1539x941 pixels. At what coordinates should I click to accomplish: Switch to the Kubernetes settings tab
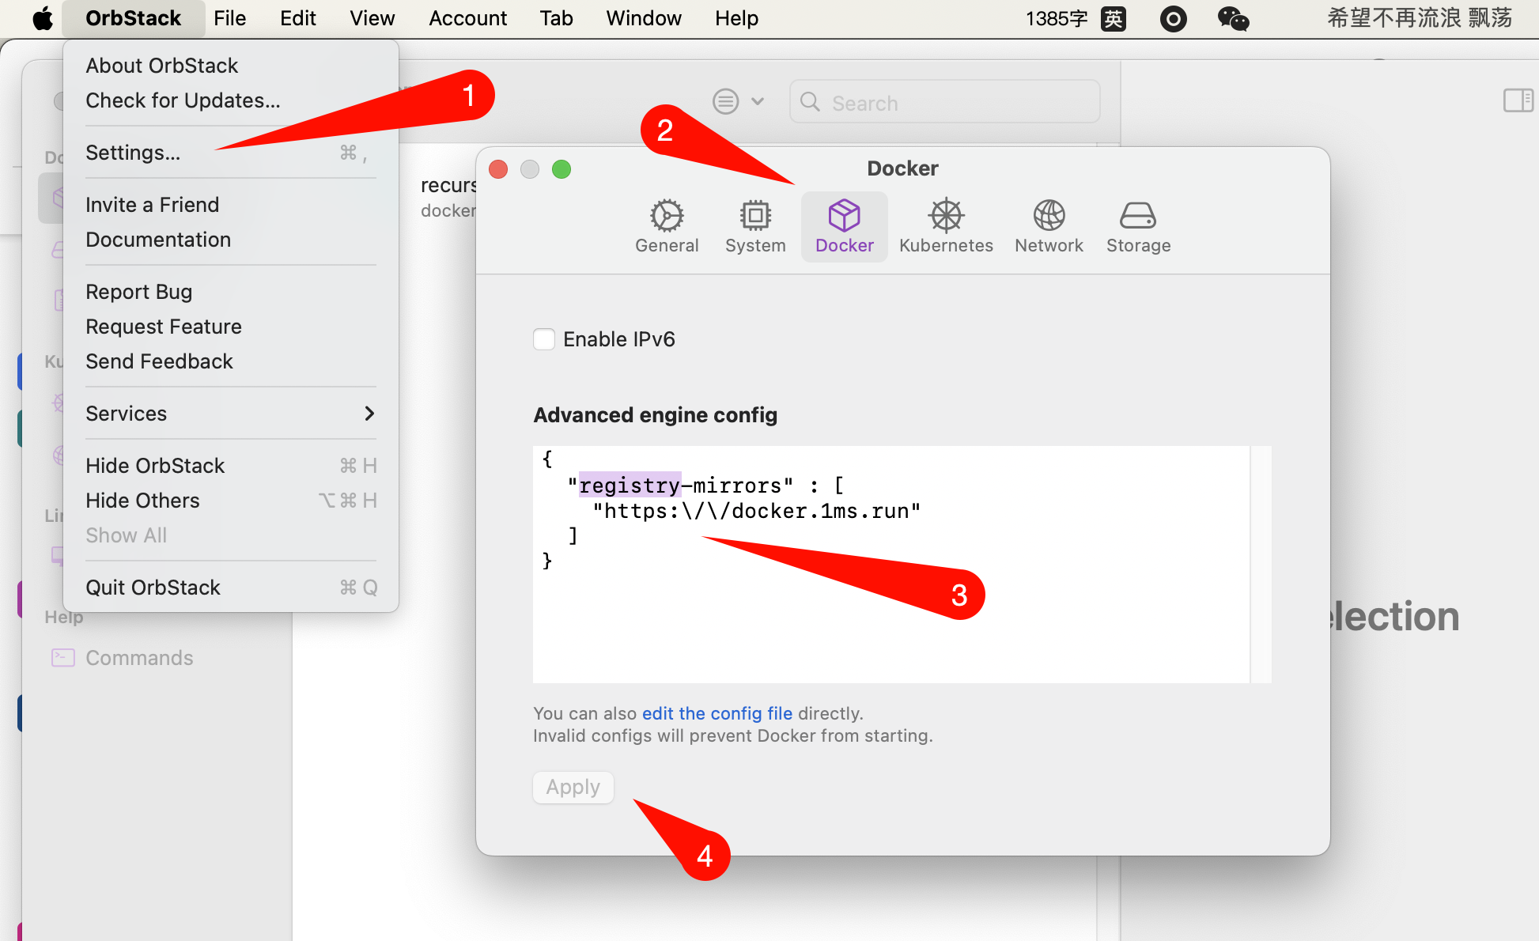[946, 227]
